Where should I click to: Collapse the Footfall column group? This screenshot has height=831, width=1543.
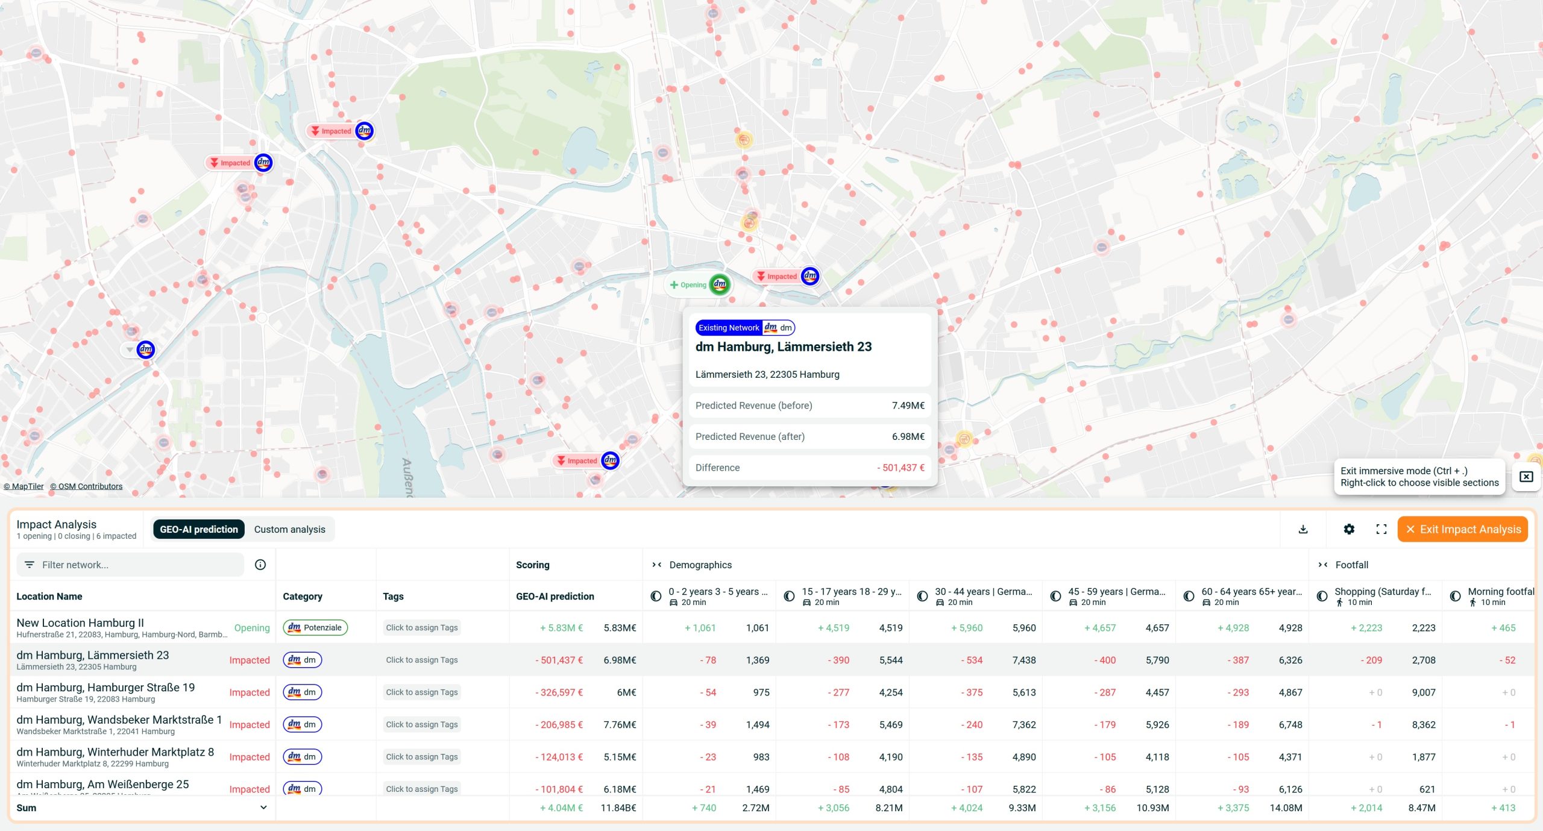1323,565
